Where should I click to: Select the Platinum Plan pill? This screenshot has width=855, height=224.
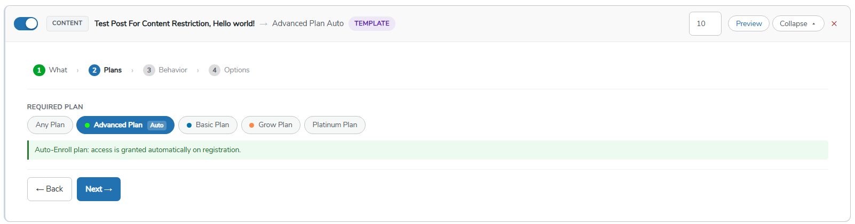[335, 125]
